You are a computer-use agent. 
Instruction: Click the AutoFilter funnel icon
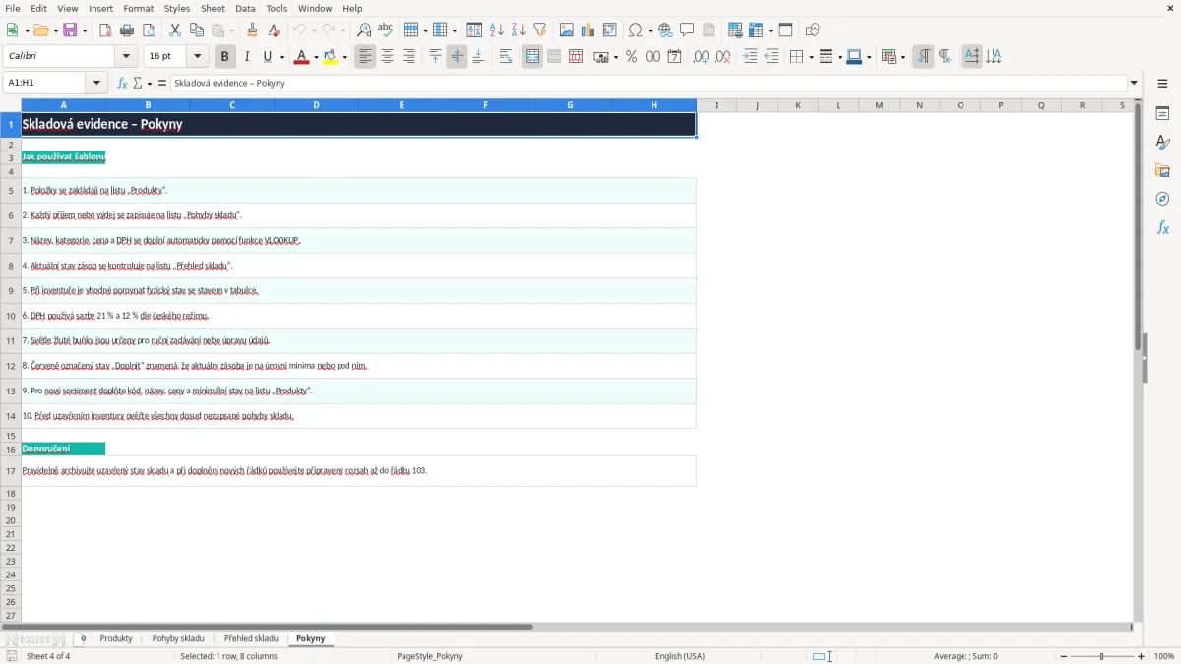(x=540, y=30)
